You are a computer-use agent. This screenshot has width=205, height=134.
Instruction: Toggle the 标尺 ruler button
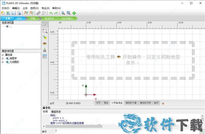(98, 103)
